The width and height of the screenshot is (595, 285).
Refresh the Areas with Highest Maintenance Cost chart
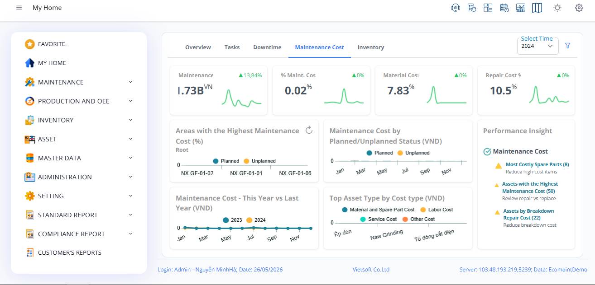tap(309, 131)
